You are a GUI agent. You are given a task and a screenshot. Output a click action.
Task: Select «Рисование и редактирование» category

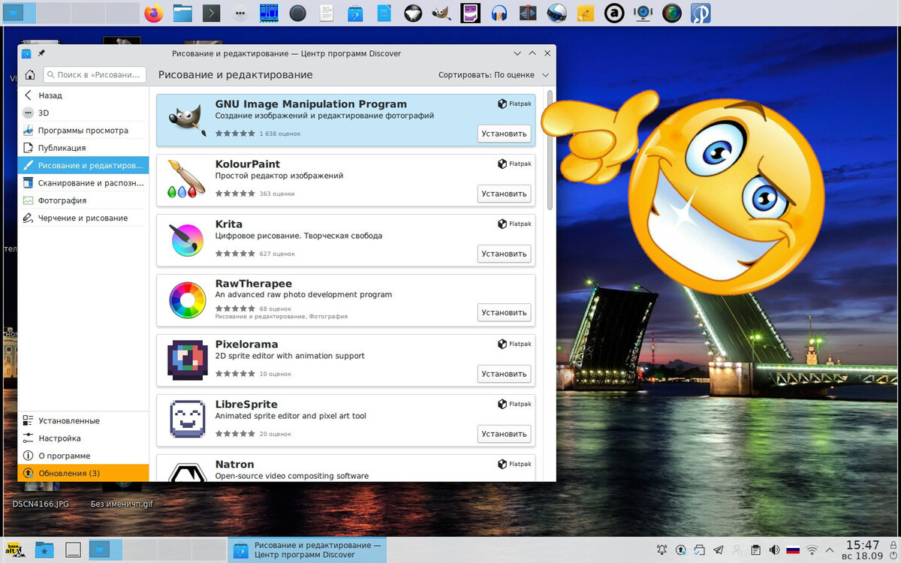(83, 165)
